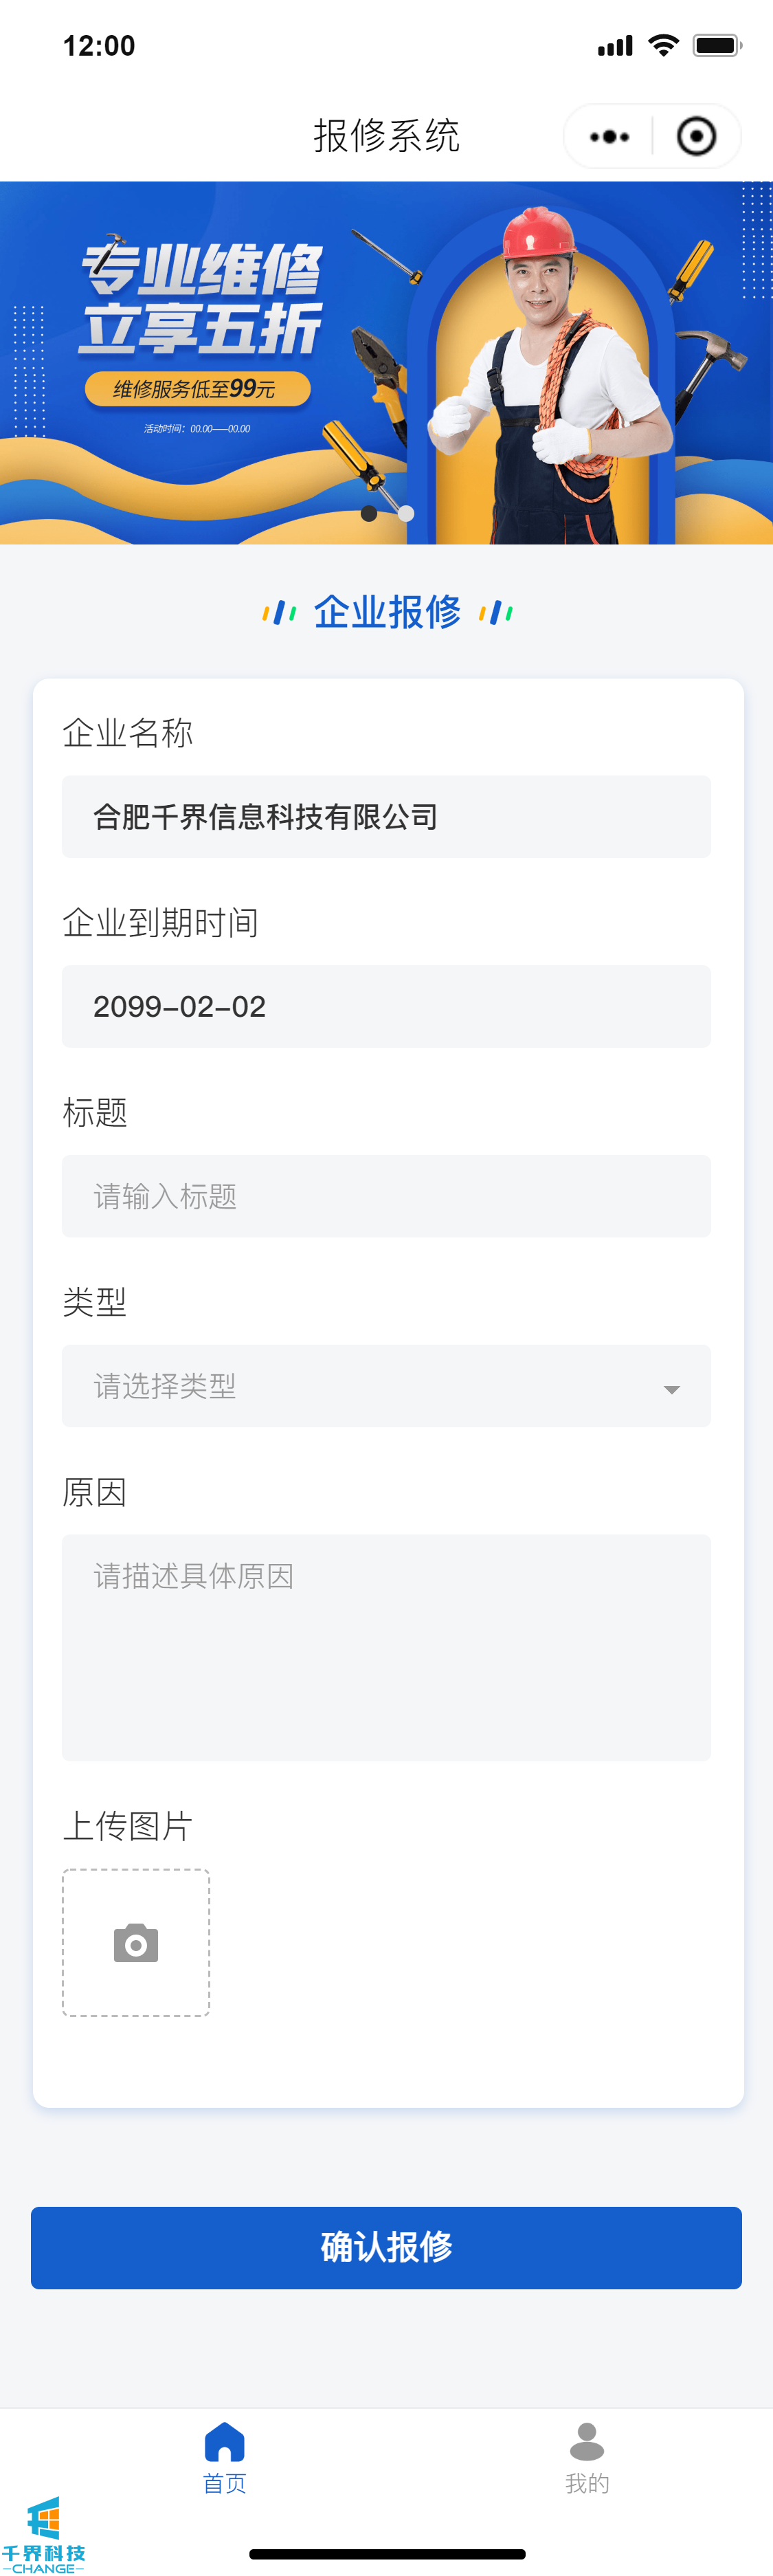Viewport: 773px width, 2576px height.
Task: Tap the battery status icon
Action: pyautogui.click(x=717, y=45)
